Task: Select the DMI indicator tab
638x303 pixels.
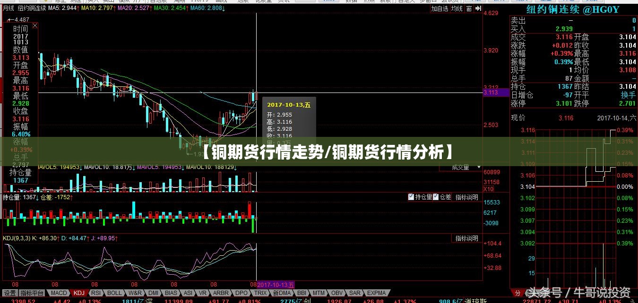Action: click(x=153, y=293)
